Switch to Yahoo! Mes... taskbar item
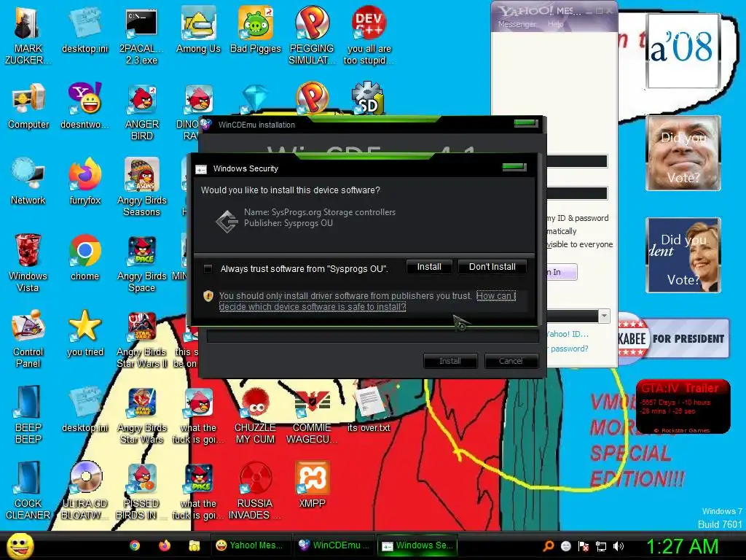The width and height of the screenshot is (746, 560). click(x=250, y=545)
